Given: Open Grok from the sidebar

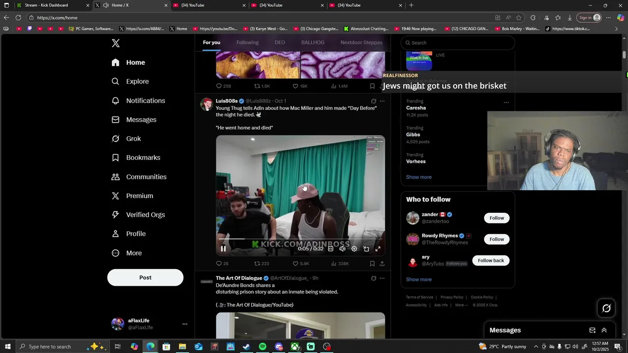Looking at the screenshot, I should (127, 139).
